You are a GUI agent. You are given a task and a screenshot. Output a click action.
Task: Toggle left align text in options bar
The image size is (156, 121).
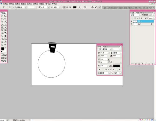pos(64,7)
